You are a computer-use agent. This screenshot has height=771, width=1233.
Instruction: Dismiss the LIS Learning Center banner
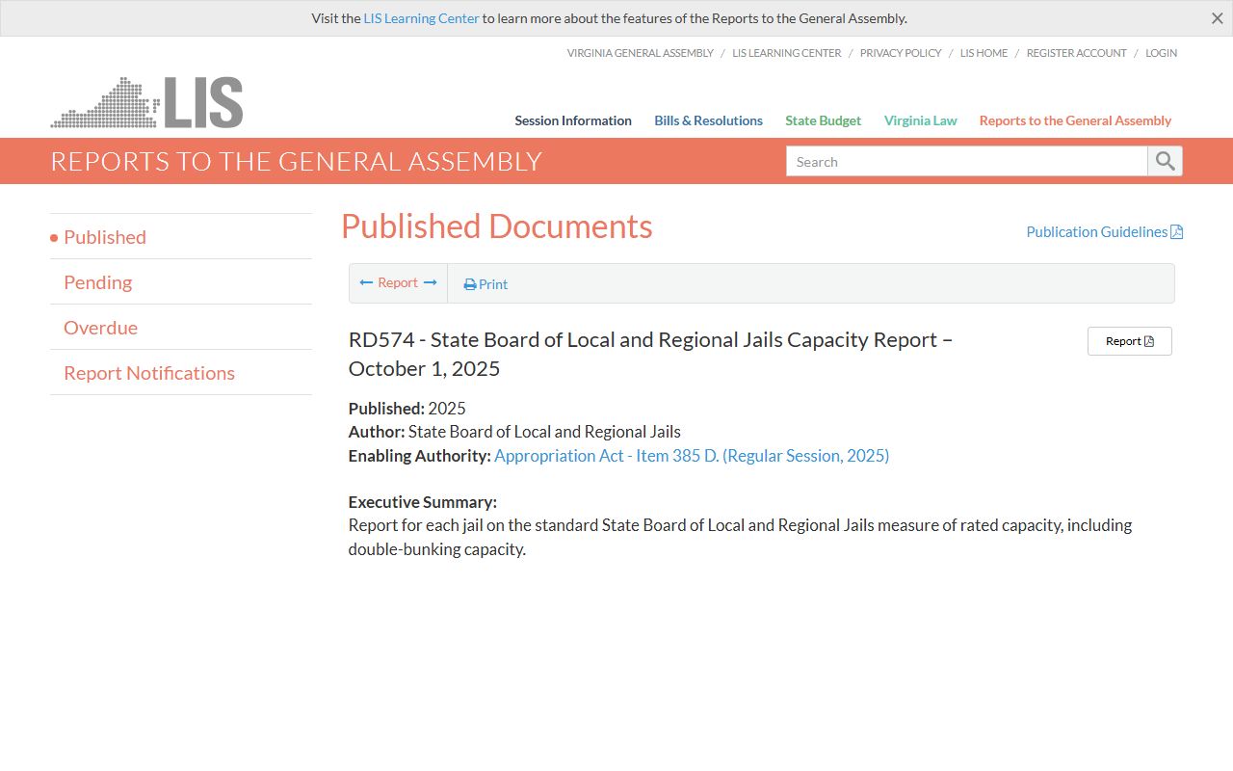click(1217, 18)
